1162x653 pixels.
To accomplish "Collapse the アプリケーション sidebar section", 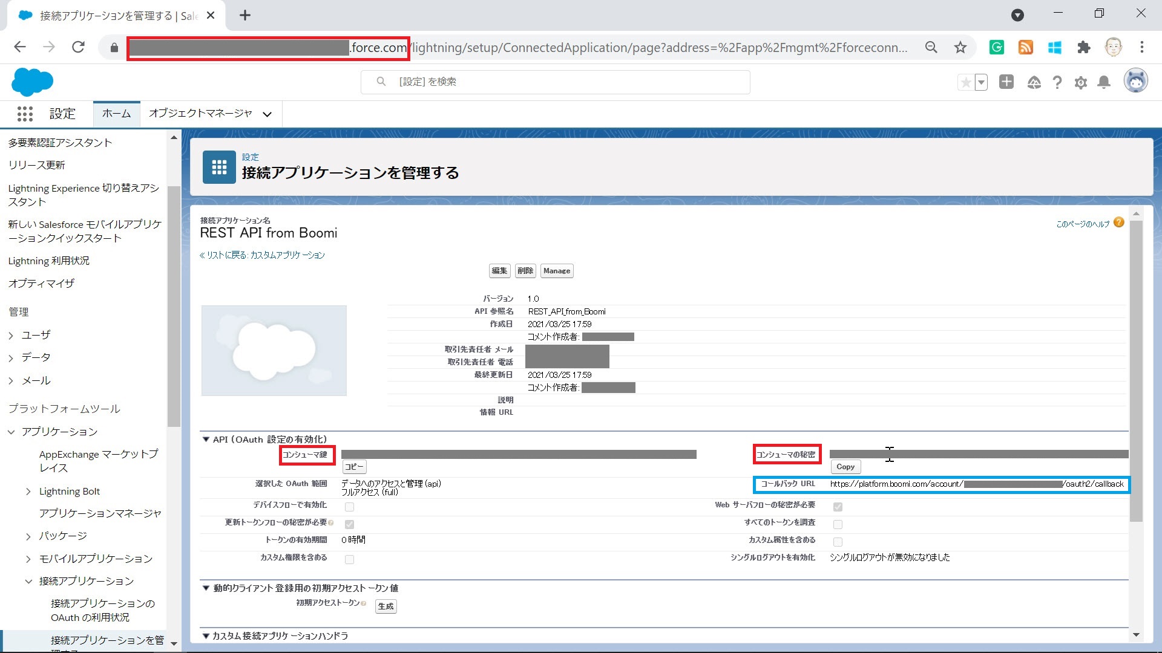I will 10,432.
